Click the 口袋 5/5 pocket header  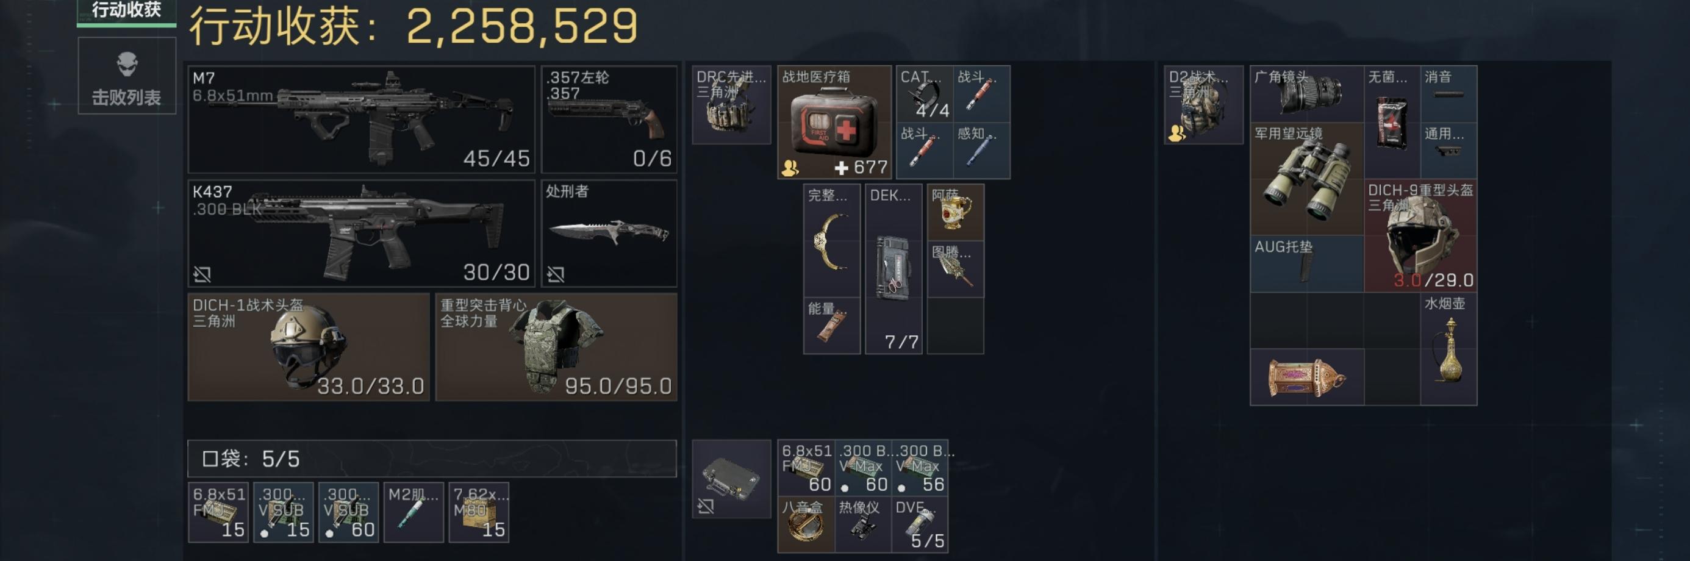pyautogui.click(x=432, y=459)
